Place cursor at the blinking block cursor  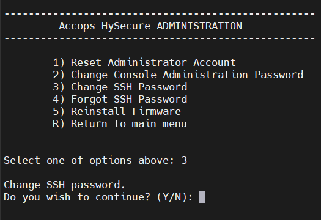(202, 197)
